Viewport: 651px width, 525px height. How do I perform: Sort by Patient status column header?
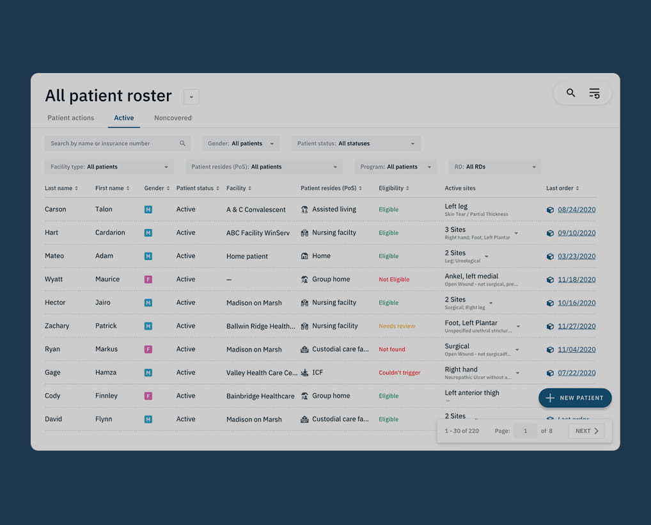pyautogui.click(x=198, y=188)
